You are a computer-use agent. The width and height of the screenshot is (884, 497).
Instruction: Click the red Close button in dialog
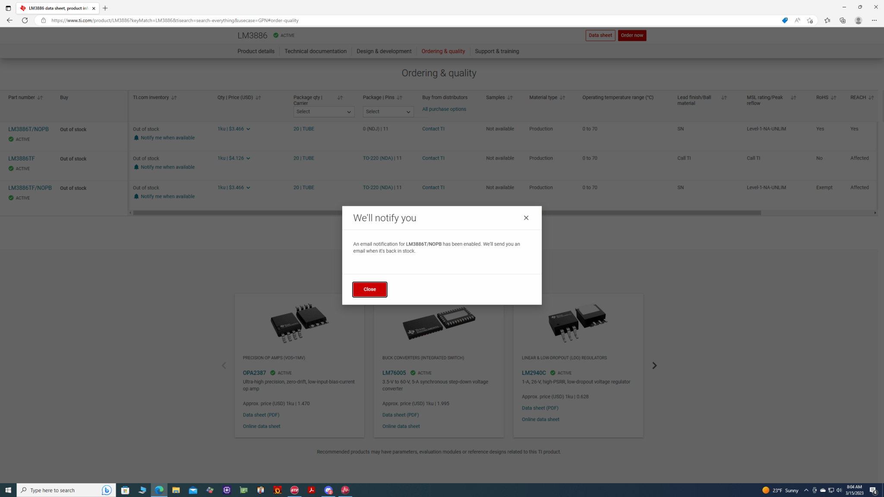pos(369,289)
